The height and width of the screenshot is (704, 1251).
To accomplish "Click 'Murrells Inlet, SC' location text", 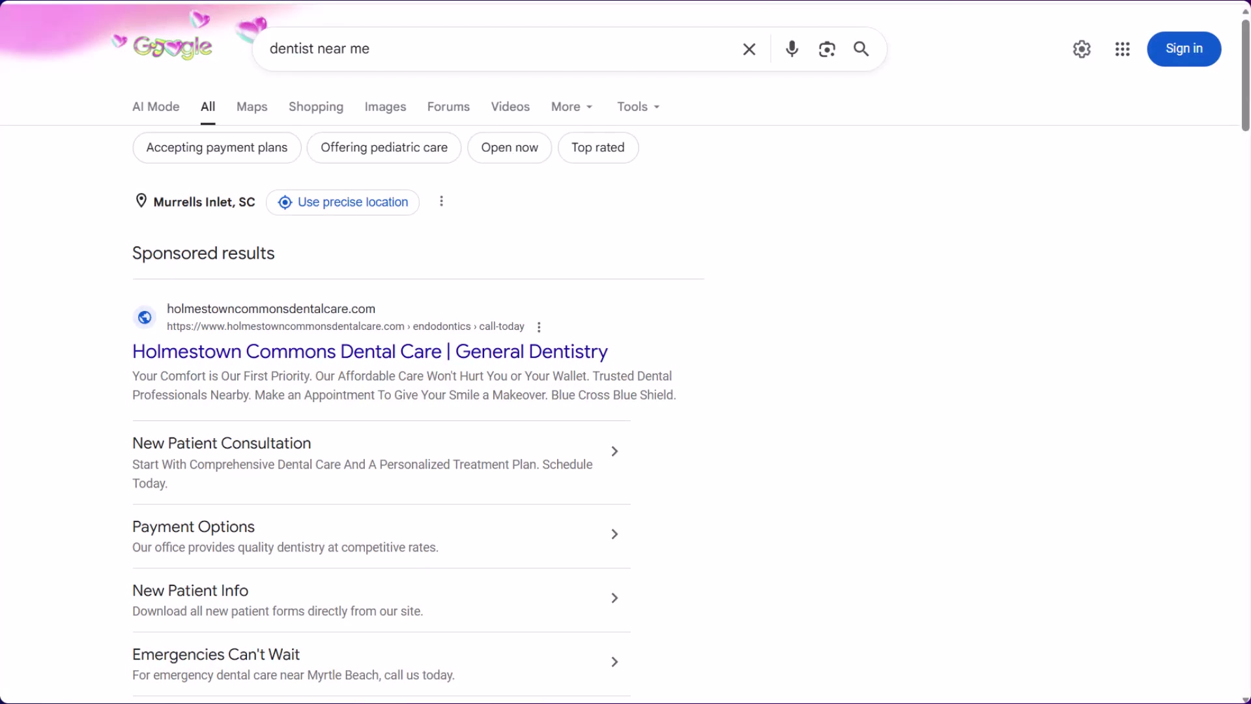I will pyautogui.click(x=204, y=202).
